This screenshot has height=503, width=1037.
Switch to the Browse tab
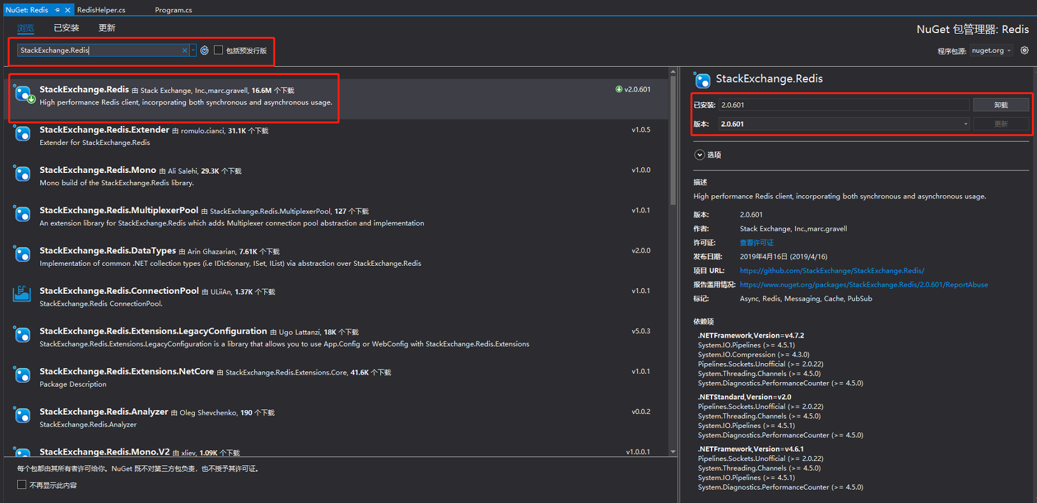[25, 28]
